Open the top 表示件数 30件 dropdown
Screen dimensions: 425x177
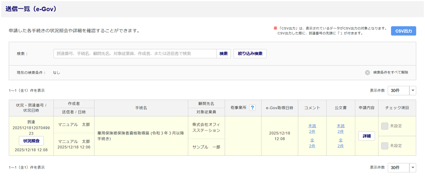point(402,90)
